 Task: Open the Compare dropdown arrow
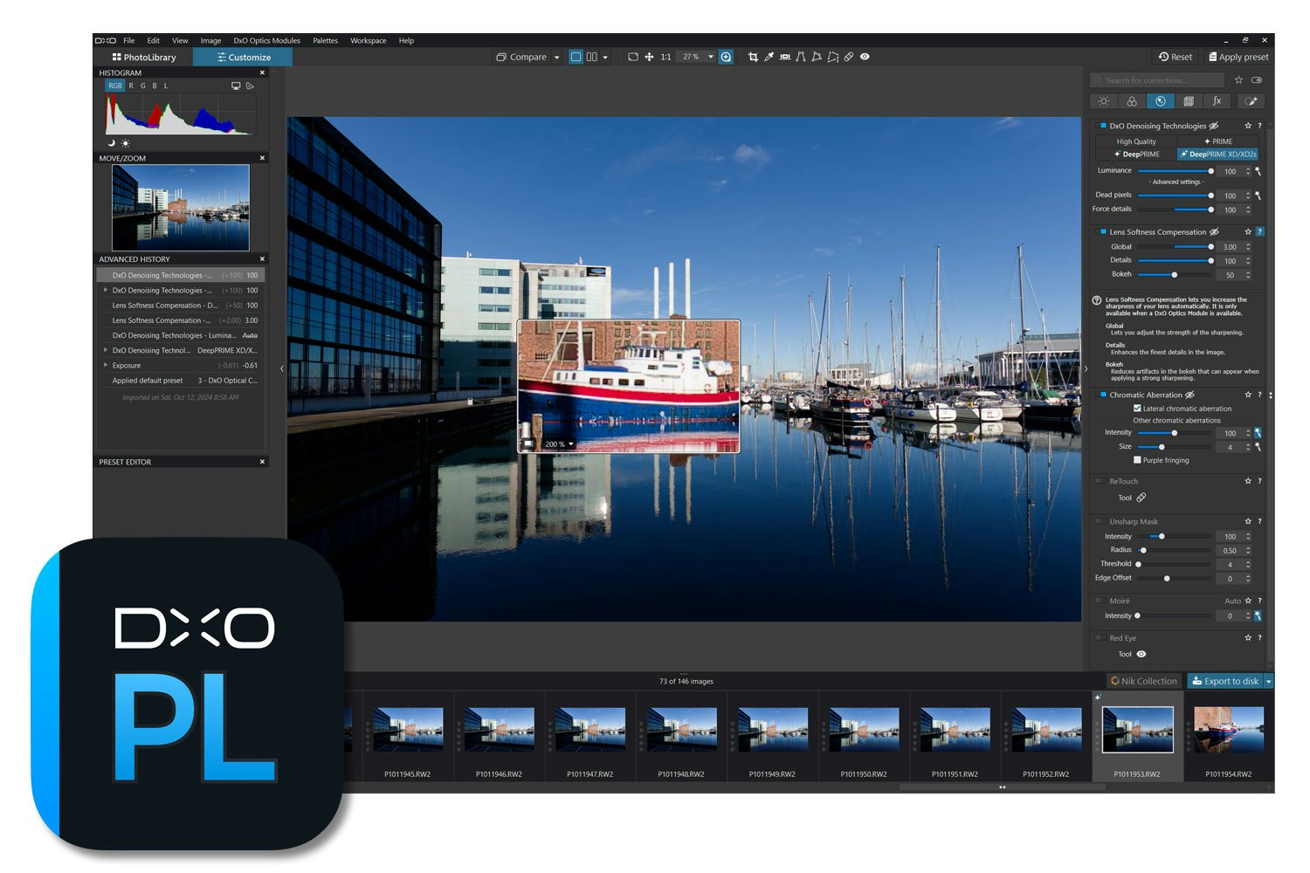pos(556,57)
